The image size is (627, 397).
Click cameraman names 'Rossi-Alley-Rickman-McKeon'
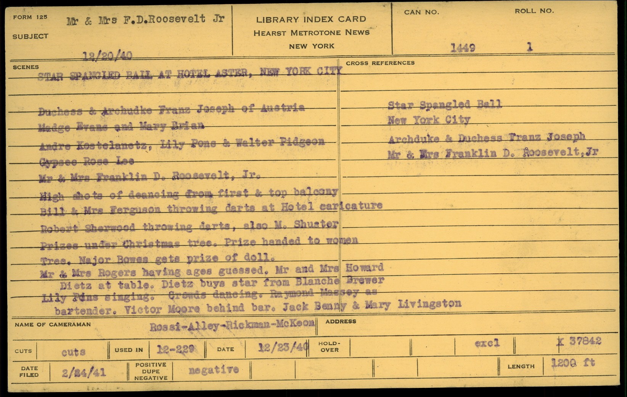232,326
